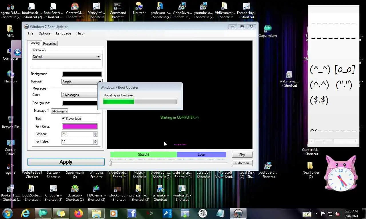This screenshot has height=219, width=366.
Task: Select the wmfdist11 shortcut icon
Action: (x=182, y=193)
